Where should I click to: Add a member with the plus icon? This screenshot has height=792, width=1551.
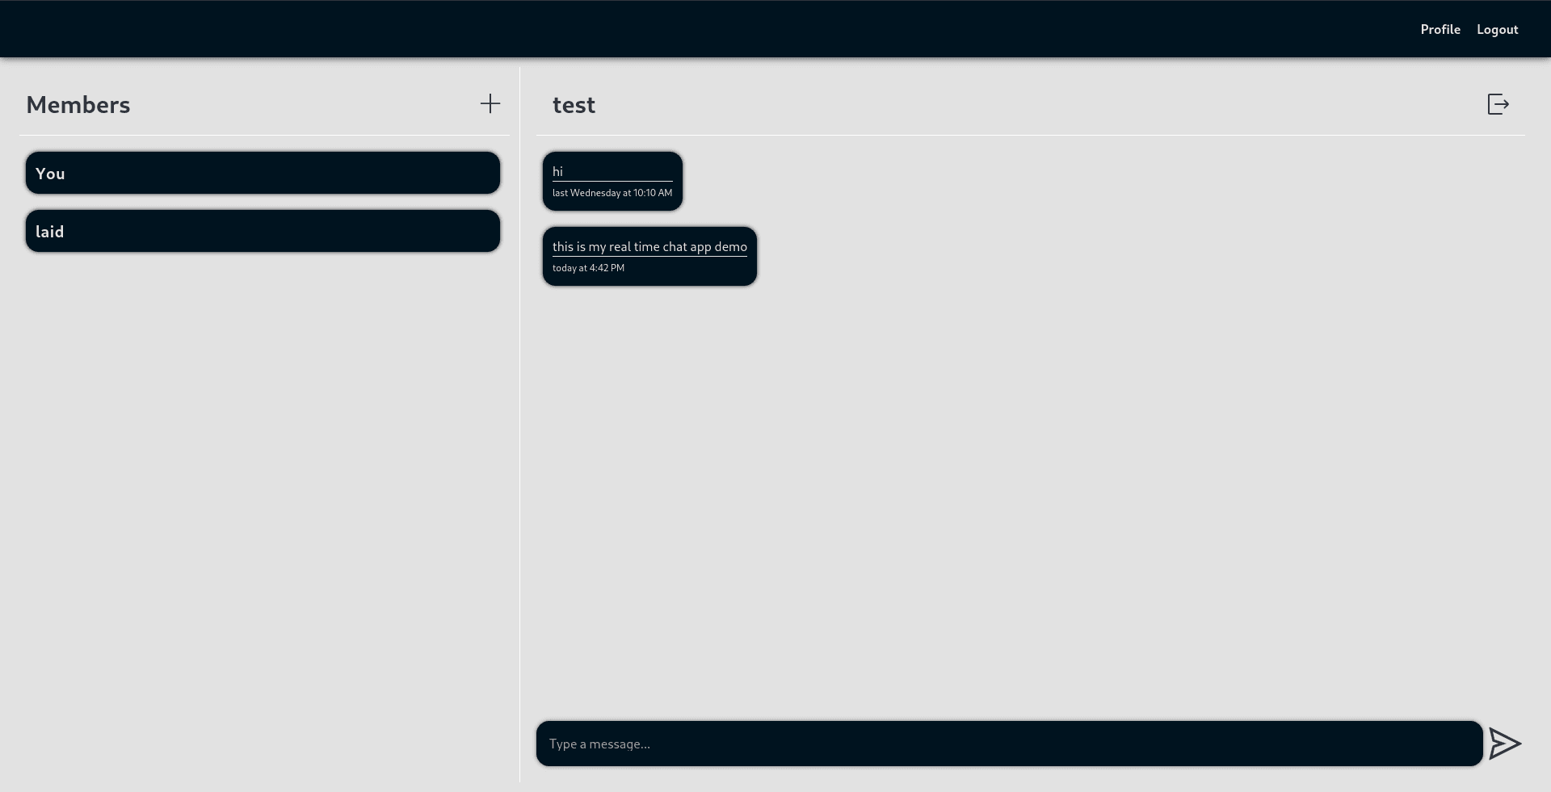(x=490, y=103)
